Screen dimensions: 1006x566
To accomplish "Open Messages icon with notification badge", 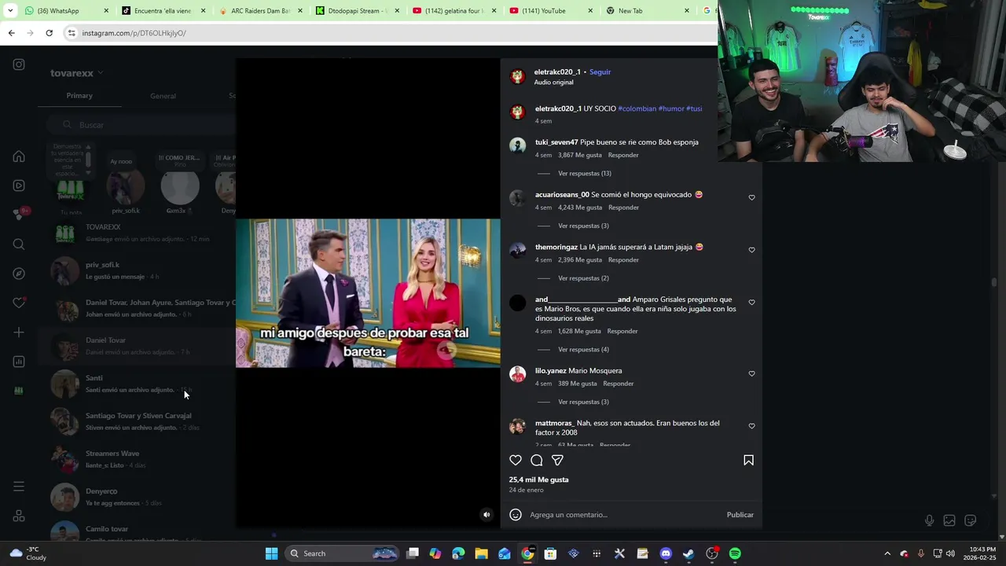I will (19, 215).
